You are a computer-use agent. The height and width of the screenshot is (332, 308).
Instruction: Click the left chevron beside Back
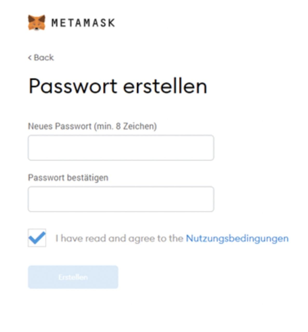point(30,57)
